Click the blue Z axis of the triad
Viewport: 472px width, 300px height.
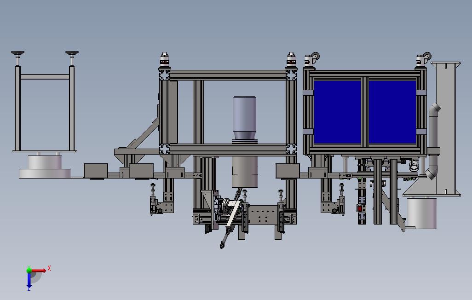pos(29,279)
